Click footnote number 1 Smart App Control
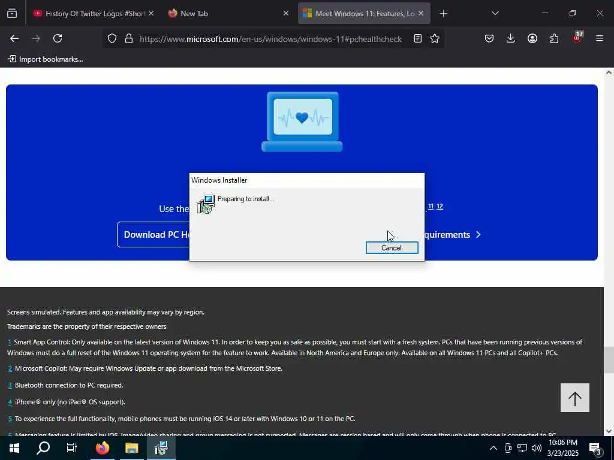 click(10, 342)
